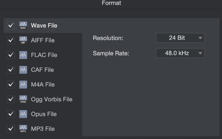Uncheck the MP3 File checkbox
Viewport: 222px width, 139px height.
coord(11,129)
